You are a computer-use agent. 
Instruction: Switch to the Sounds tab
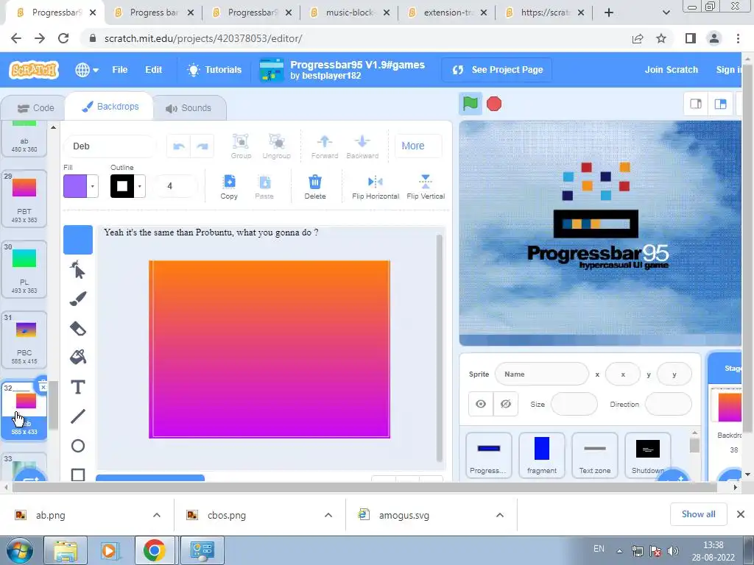coord(189,108)
